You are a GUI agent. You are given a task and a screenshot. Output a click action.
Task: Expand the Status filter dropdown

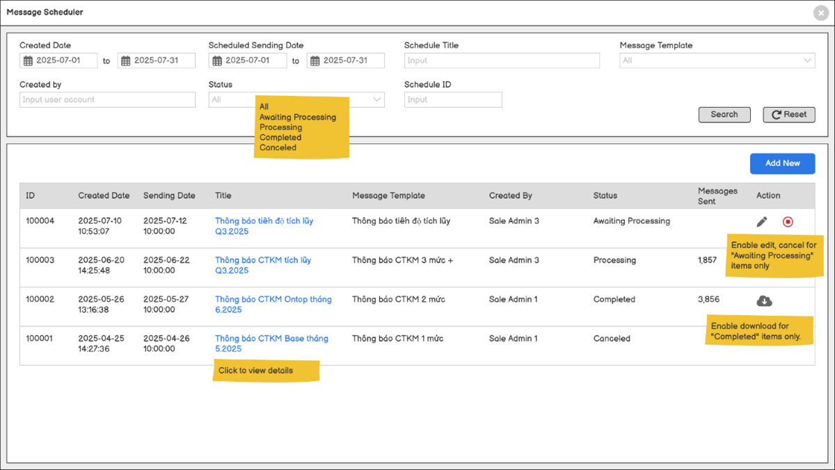tap(378, 100)
